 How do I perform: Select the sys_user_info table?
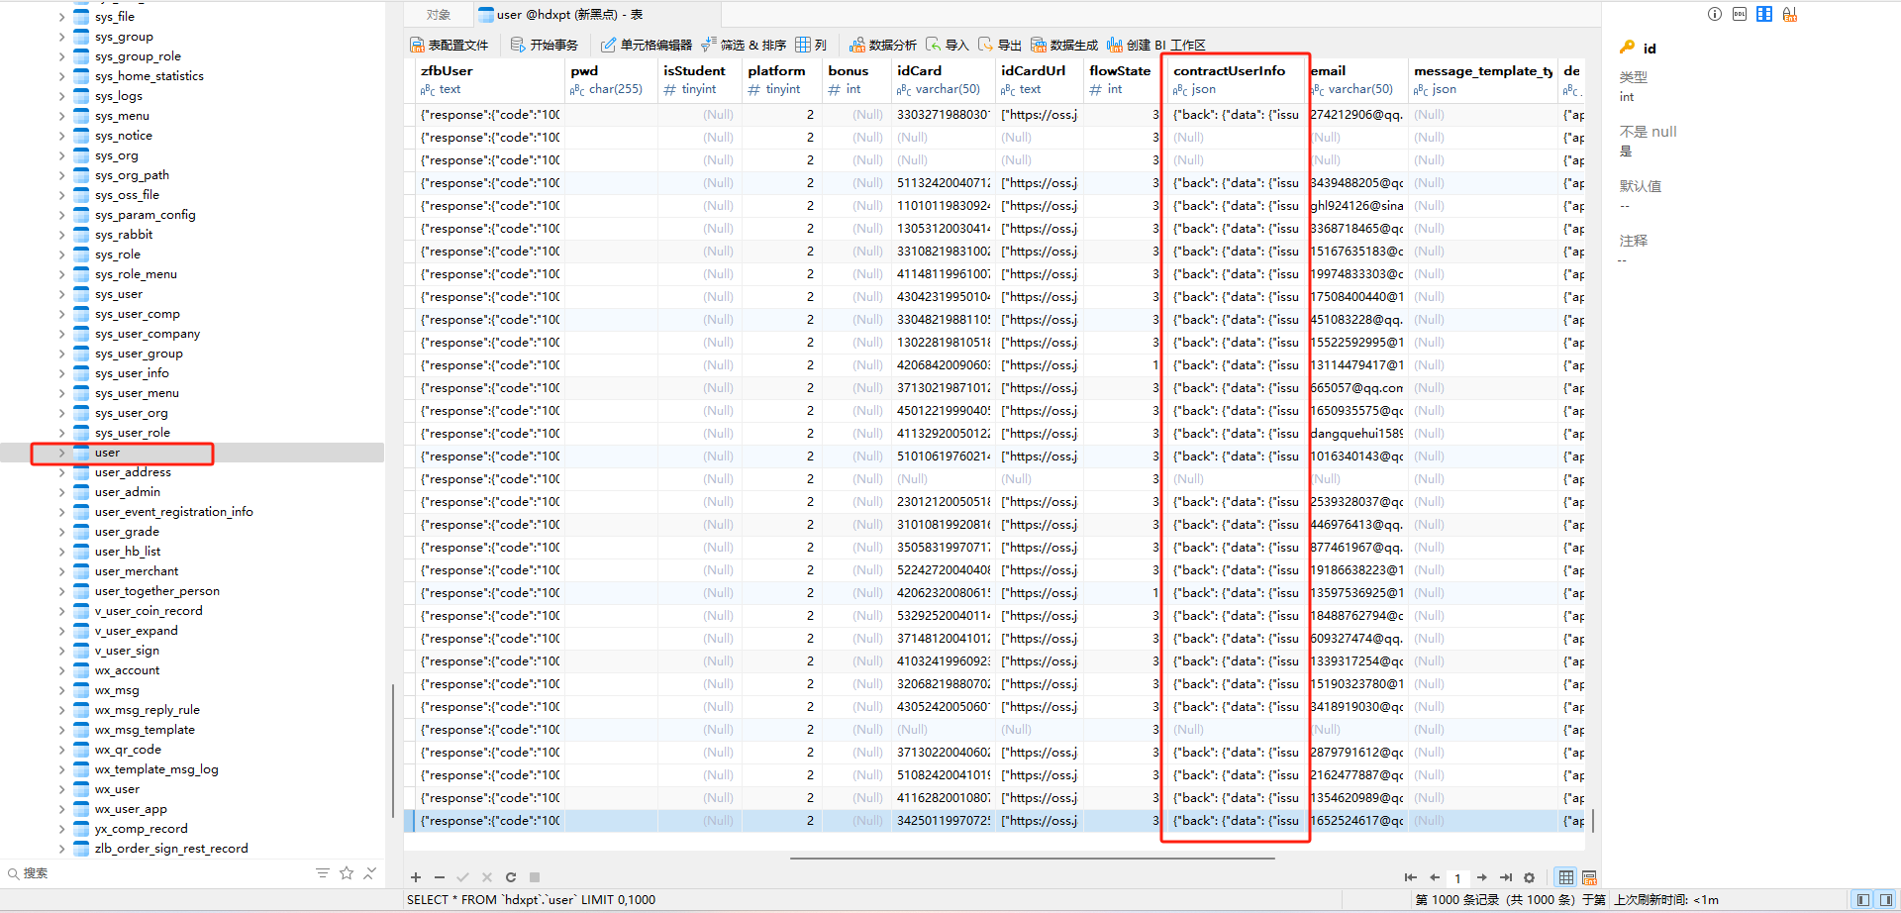[132, 373]
